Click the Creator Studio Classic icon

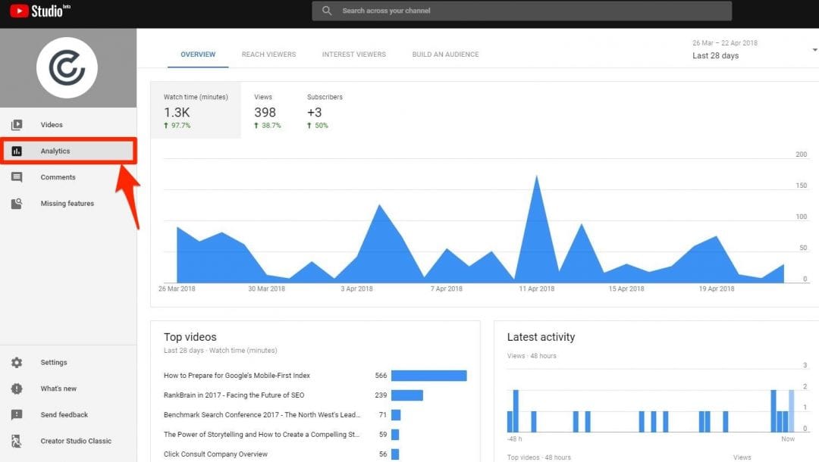click(17, 441)
